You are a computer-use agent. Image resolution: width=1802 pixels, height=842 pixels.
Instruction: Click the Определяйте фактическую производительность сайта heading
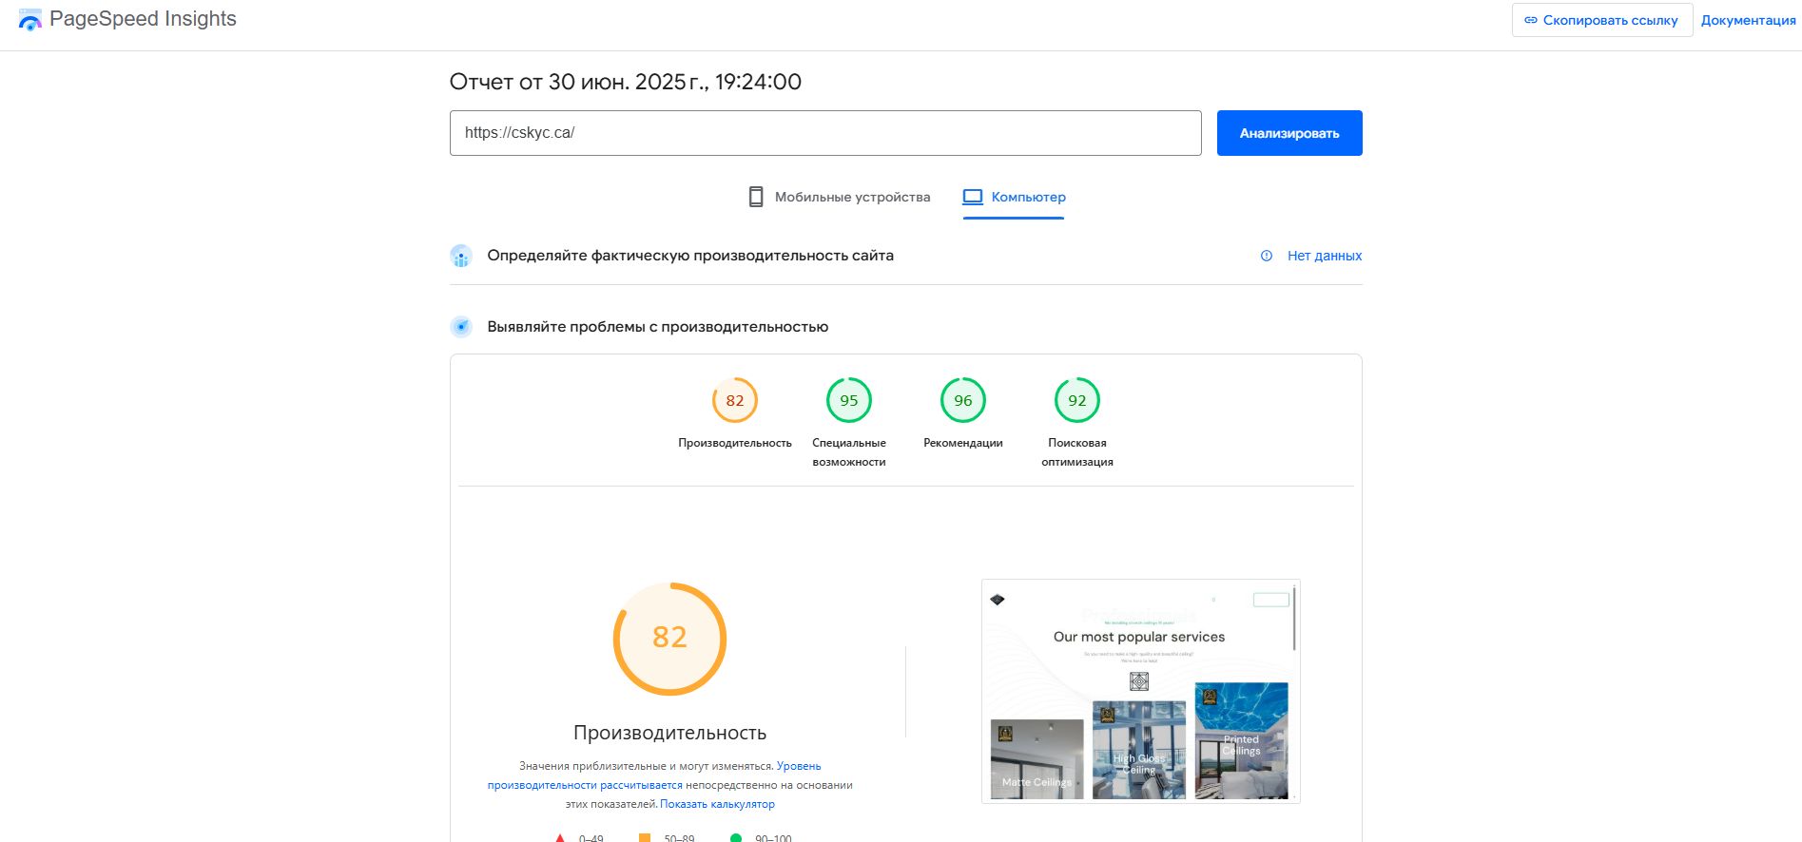click(690, 256)
